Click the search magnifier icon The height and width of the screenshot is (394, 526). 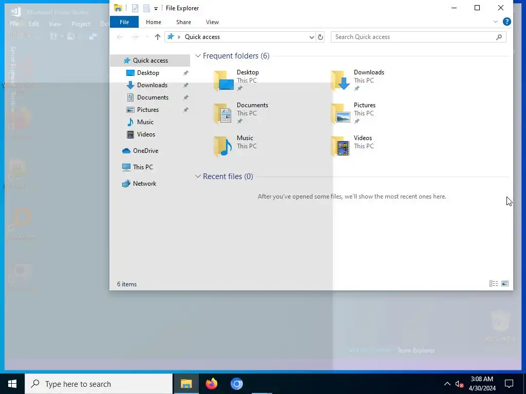click(x=499, y=37)
